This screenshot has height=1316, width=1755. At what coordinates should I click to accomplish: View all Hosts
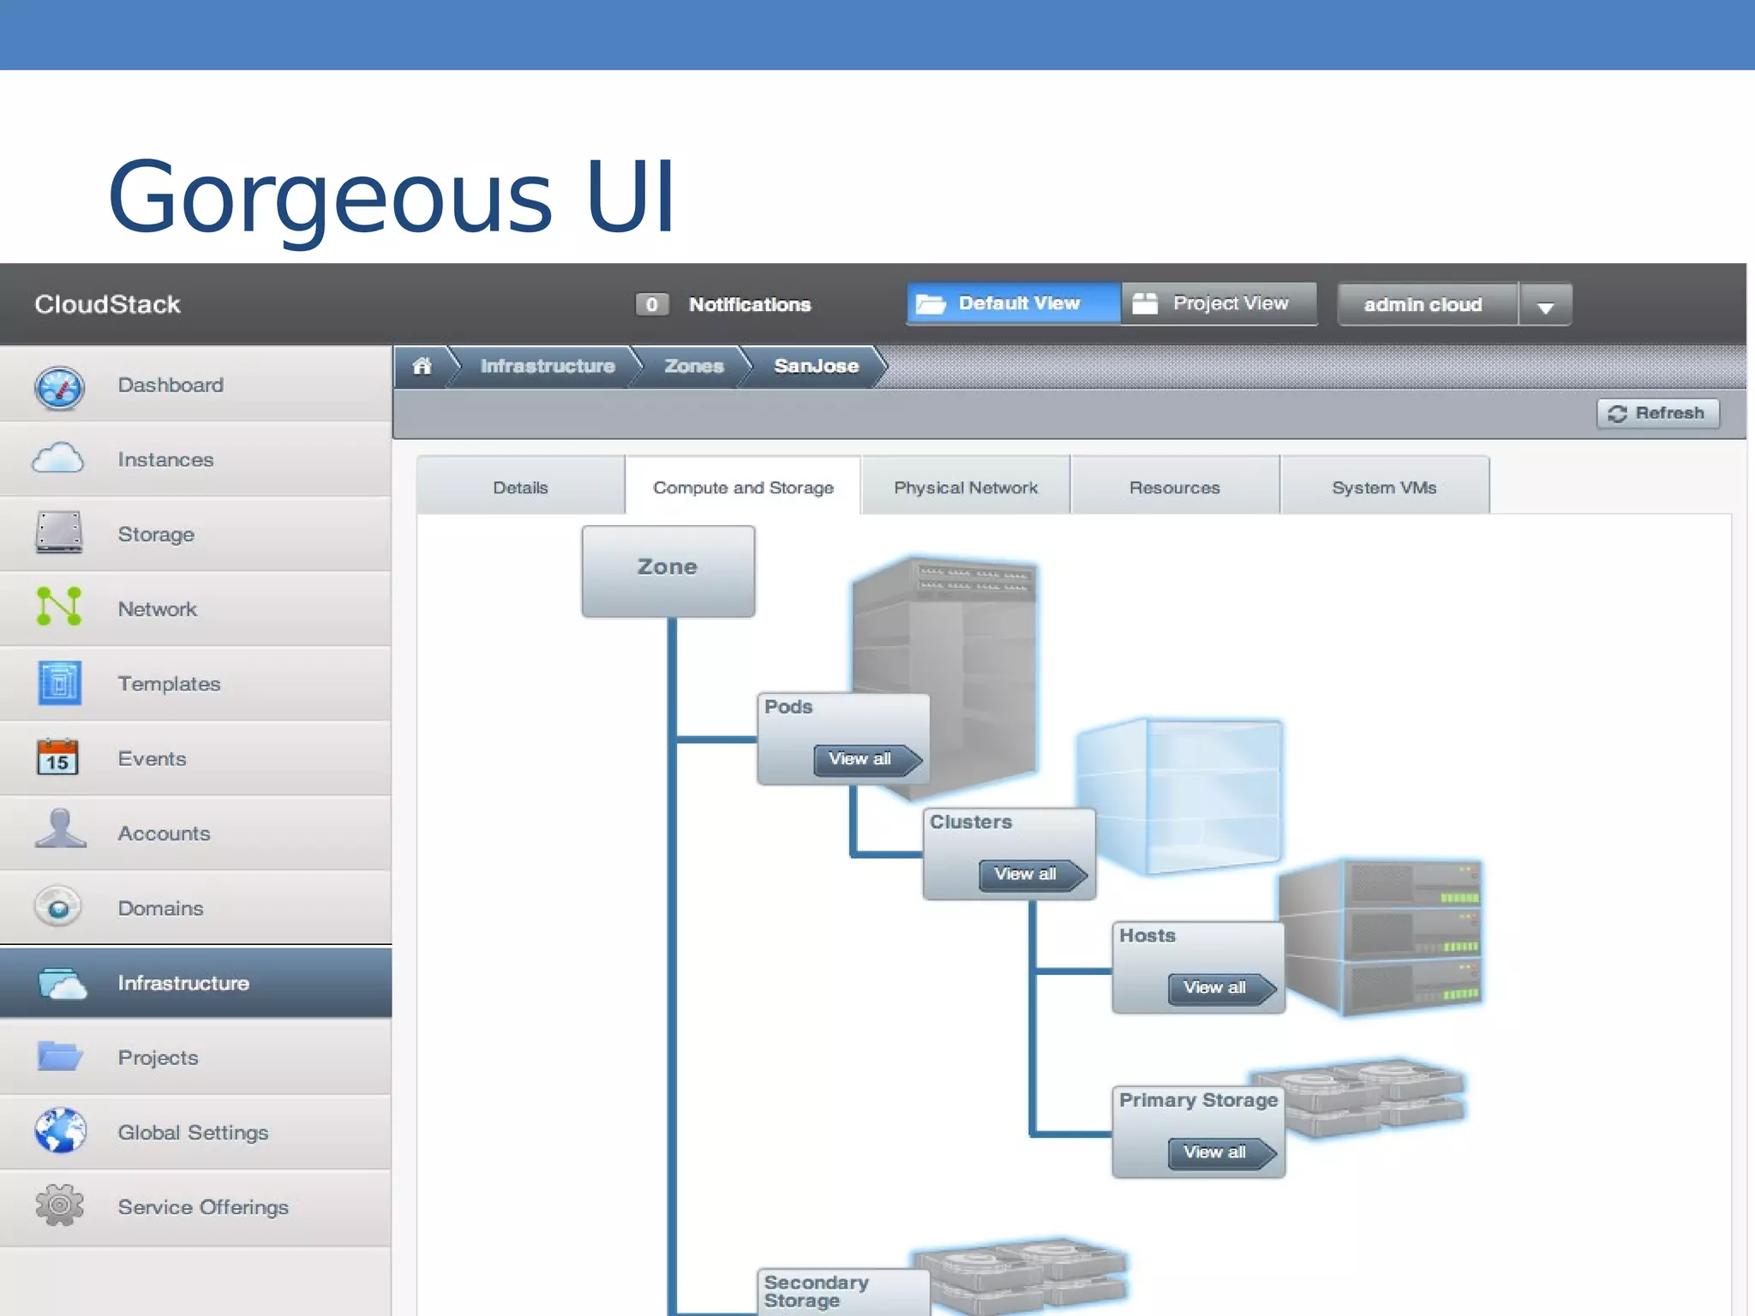pos(1219,988)
